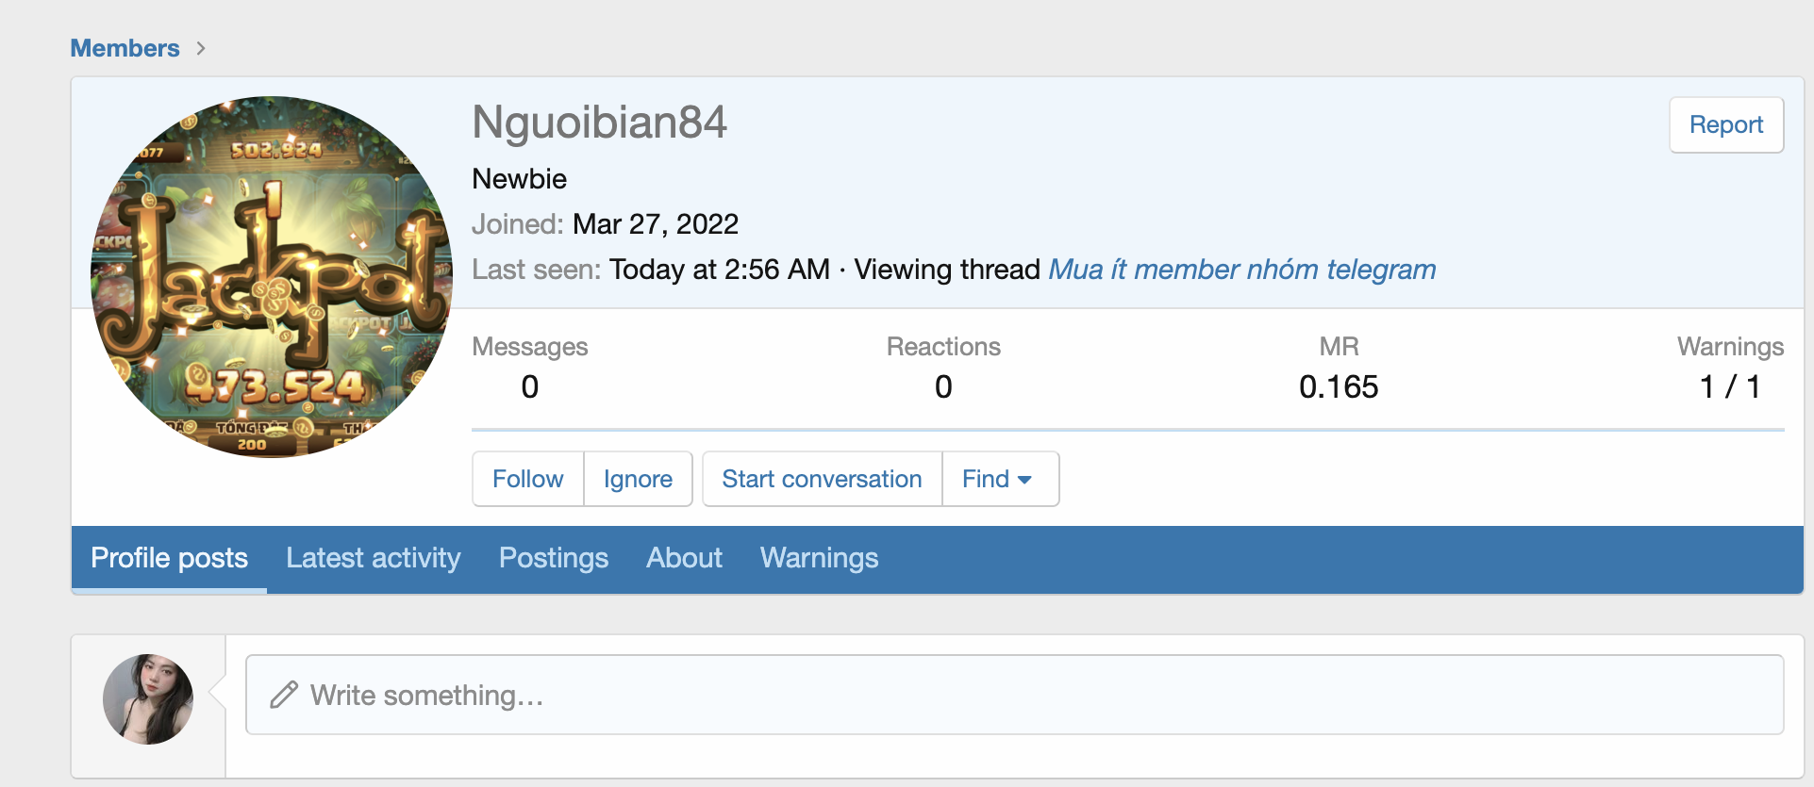Open thread link Mua ít member nhóm telegram
1814x787 pixels.
[1242, 270]
